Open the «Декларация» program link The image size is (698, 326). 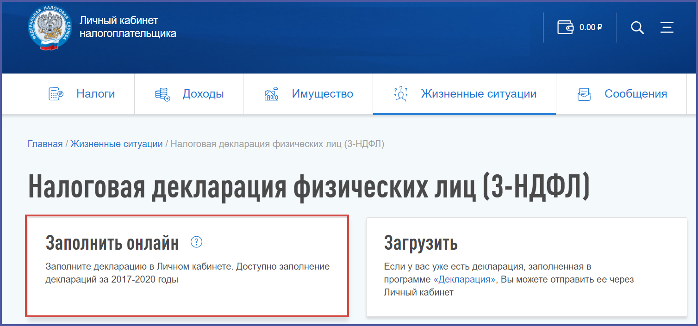[464, 280]
